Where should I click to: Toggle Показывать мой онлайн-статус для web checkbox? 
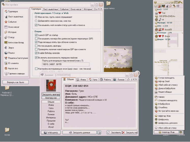(36, 25)
